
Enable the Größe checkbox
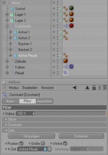43,143
